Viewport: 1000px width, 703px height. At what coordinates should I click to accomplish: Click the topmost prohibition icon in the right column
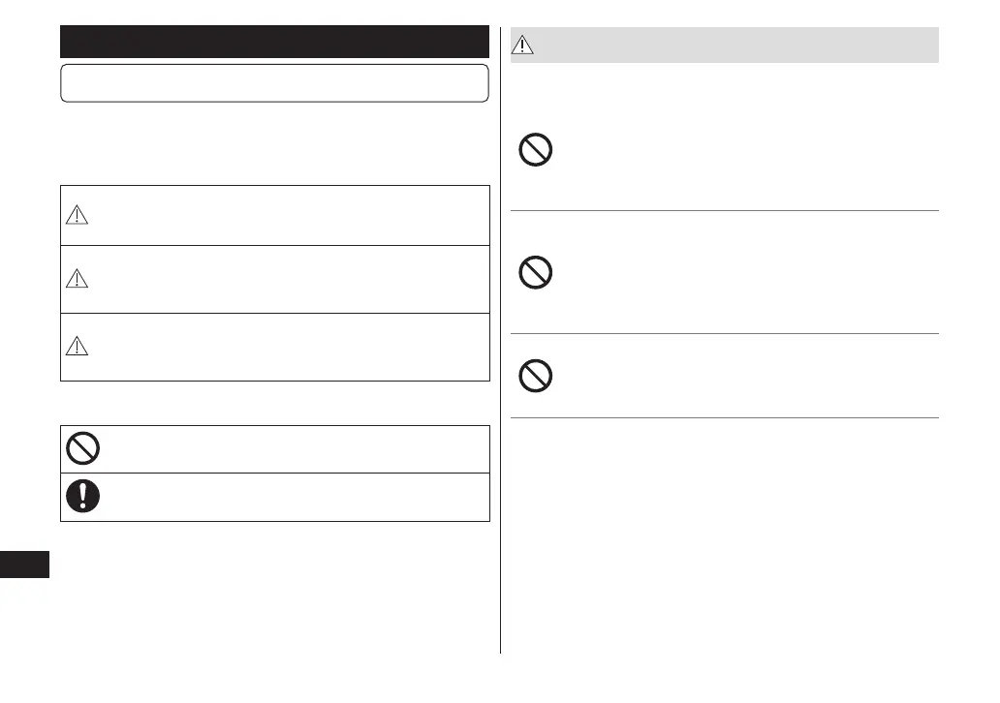tap(536, 151)
